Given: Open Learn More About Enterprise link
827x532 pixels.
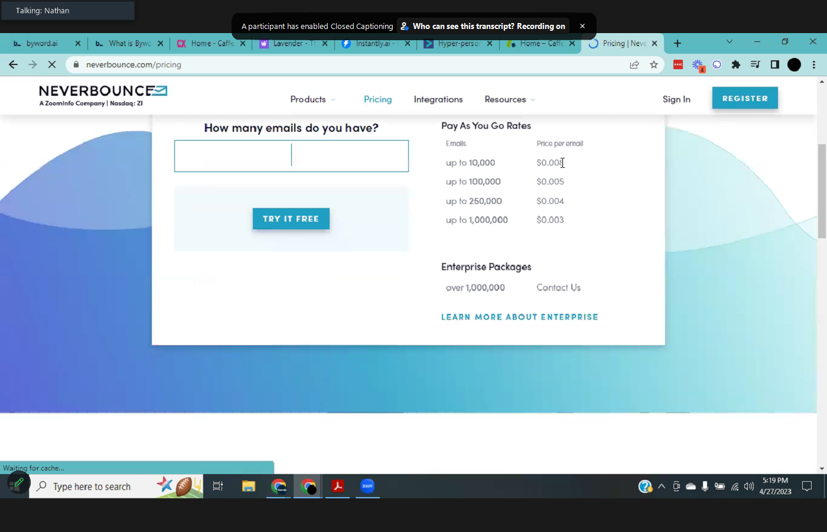Looking at the screenshot, I should pos(519,317).
